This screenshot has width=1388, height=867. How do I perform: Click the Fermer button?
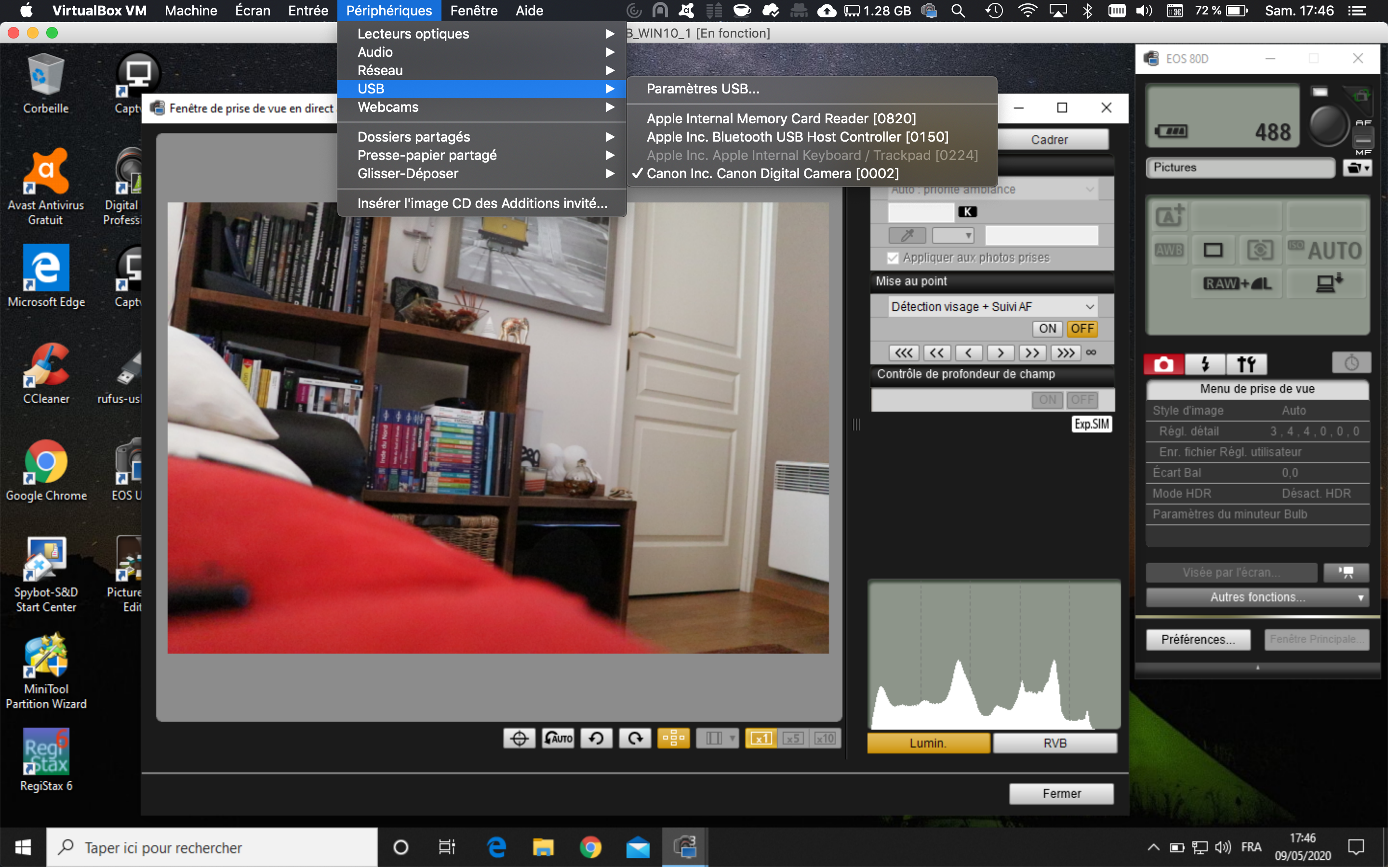tap(1061, 794)
